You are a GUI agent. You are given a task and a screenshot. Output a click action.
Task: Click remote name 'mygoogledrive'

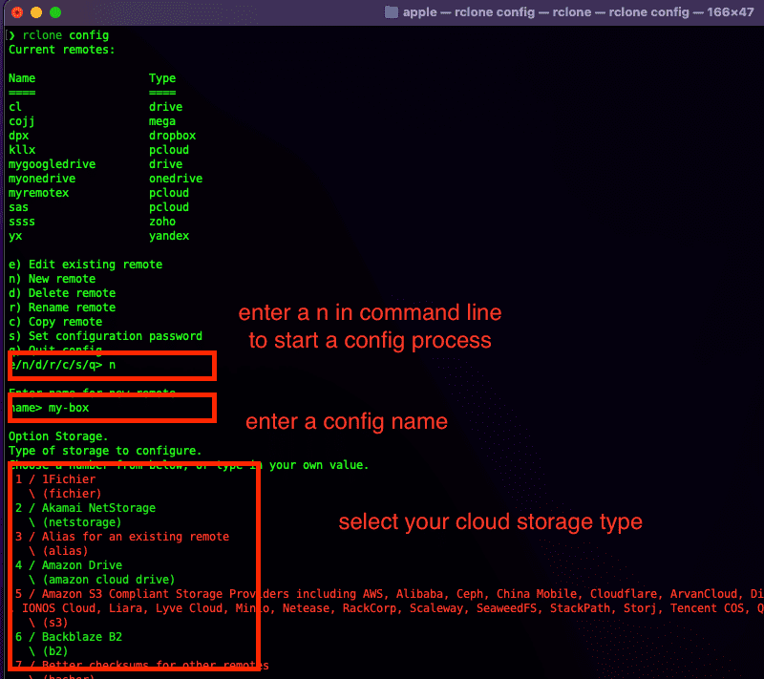coord(53,164)
